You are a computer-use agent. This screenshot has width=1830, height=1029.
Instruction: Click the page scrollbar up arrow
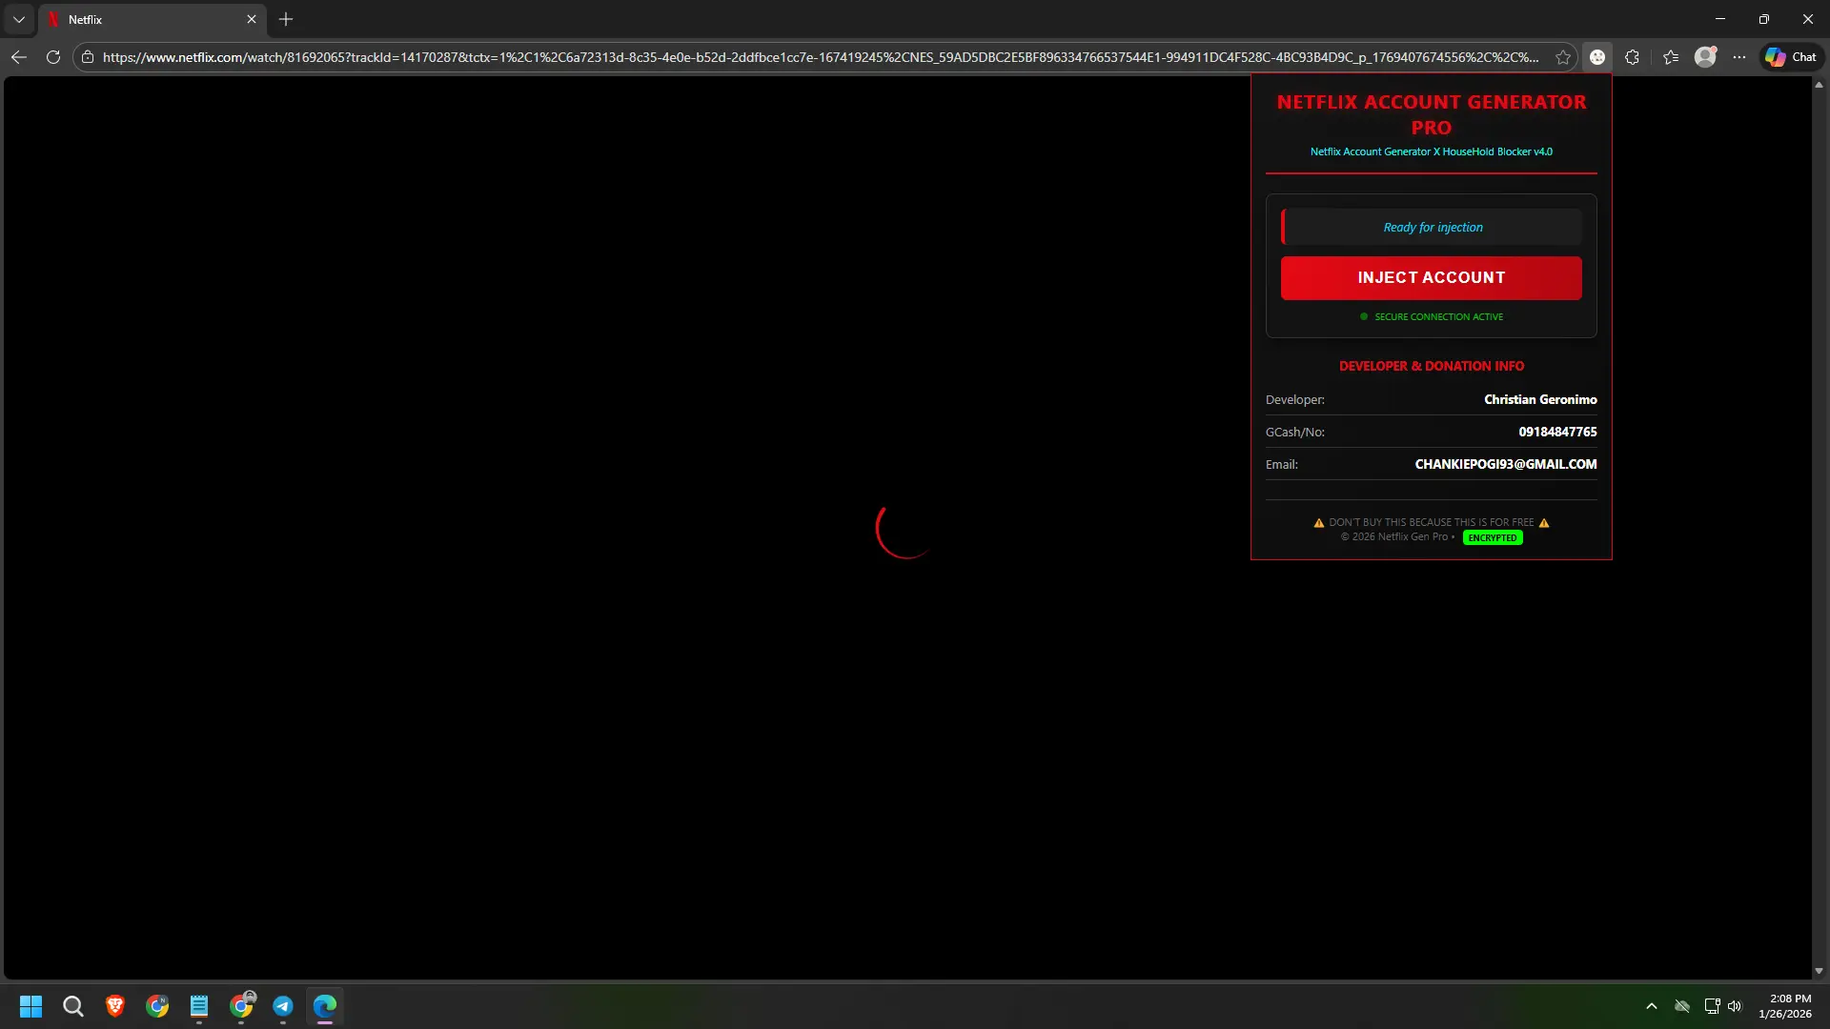point(1819,85)
